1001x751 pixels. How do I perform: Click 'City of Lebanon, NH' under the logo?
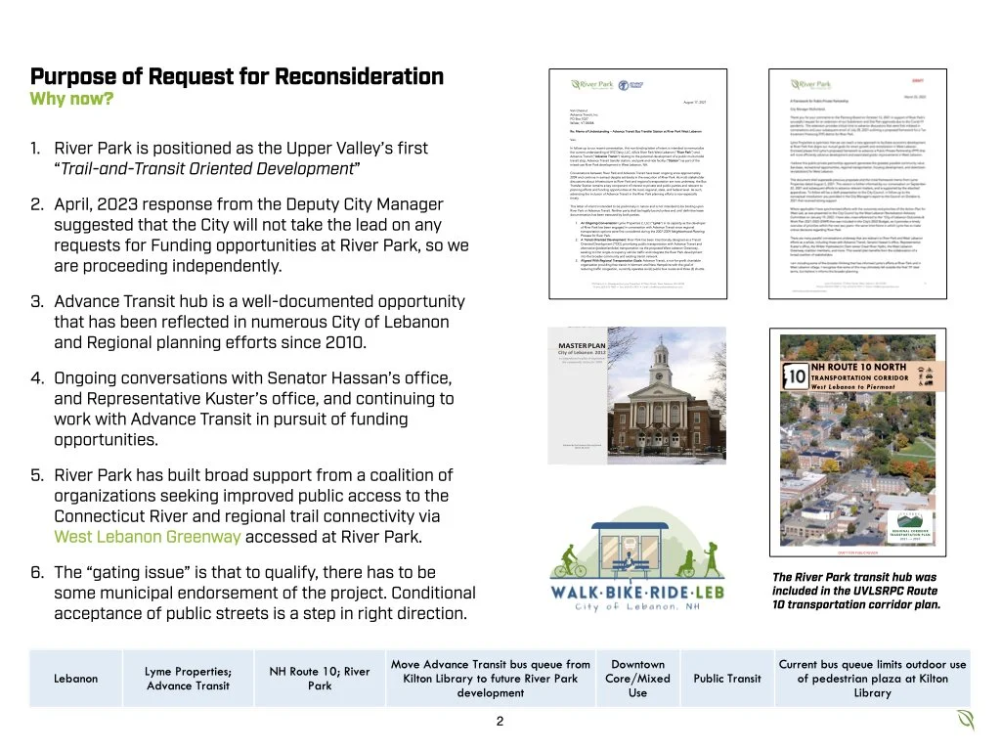pos(637,606)
